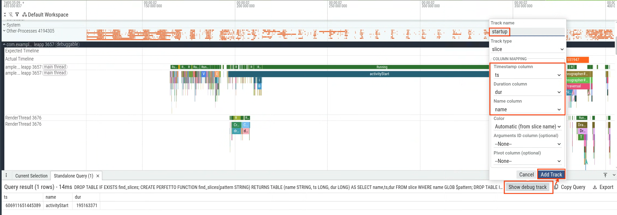Image resolution: width=617 pixels, height=215 pixels.
Task: Collapse the com.example process group
Action: point(4,45)
